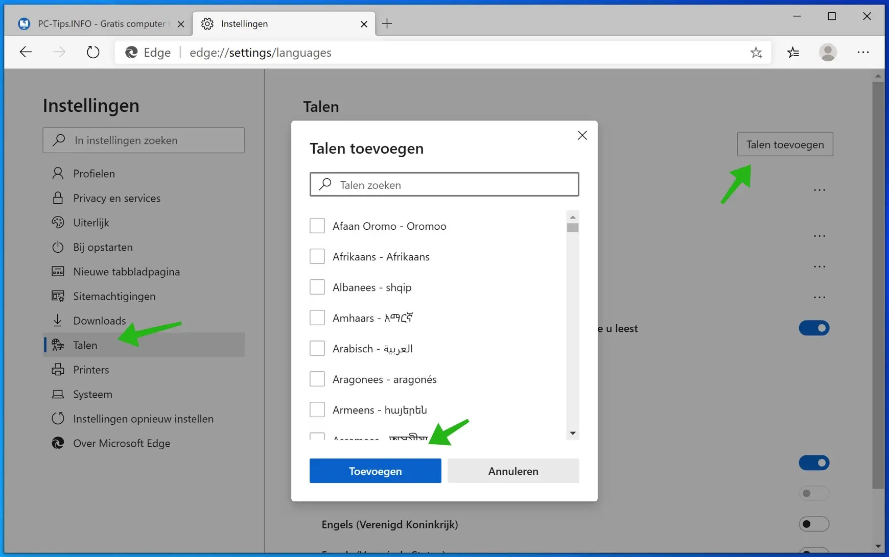Click the Uiterlijk palette icon
889x557 pixels.
pos(58,223)
